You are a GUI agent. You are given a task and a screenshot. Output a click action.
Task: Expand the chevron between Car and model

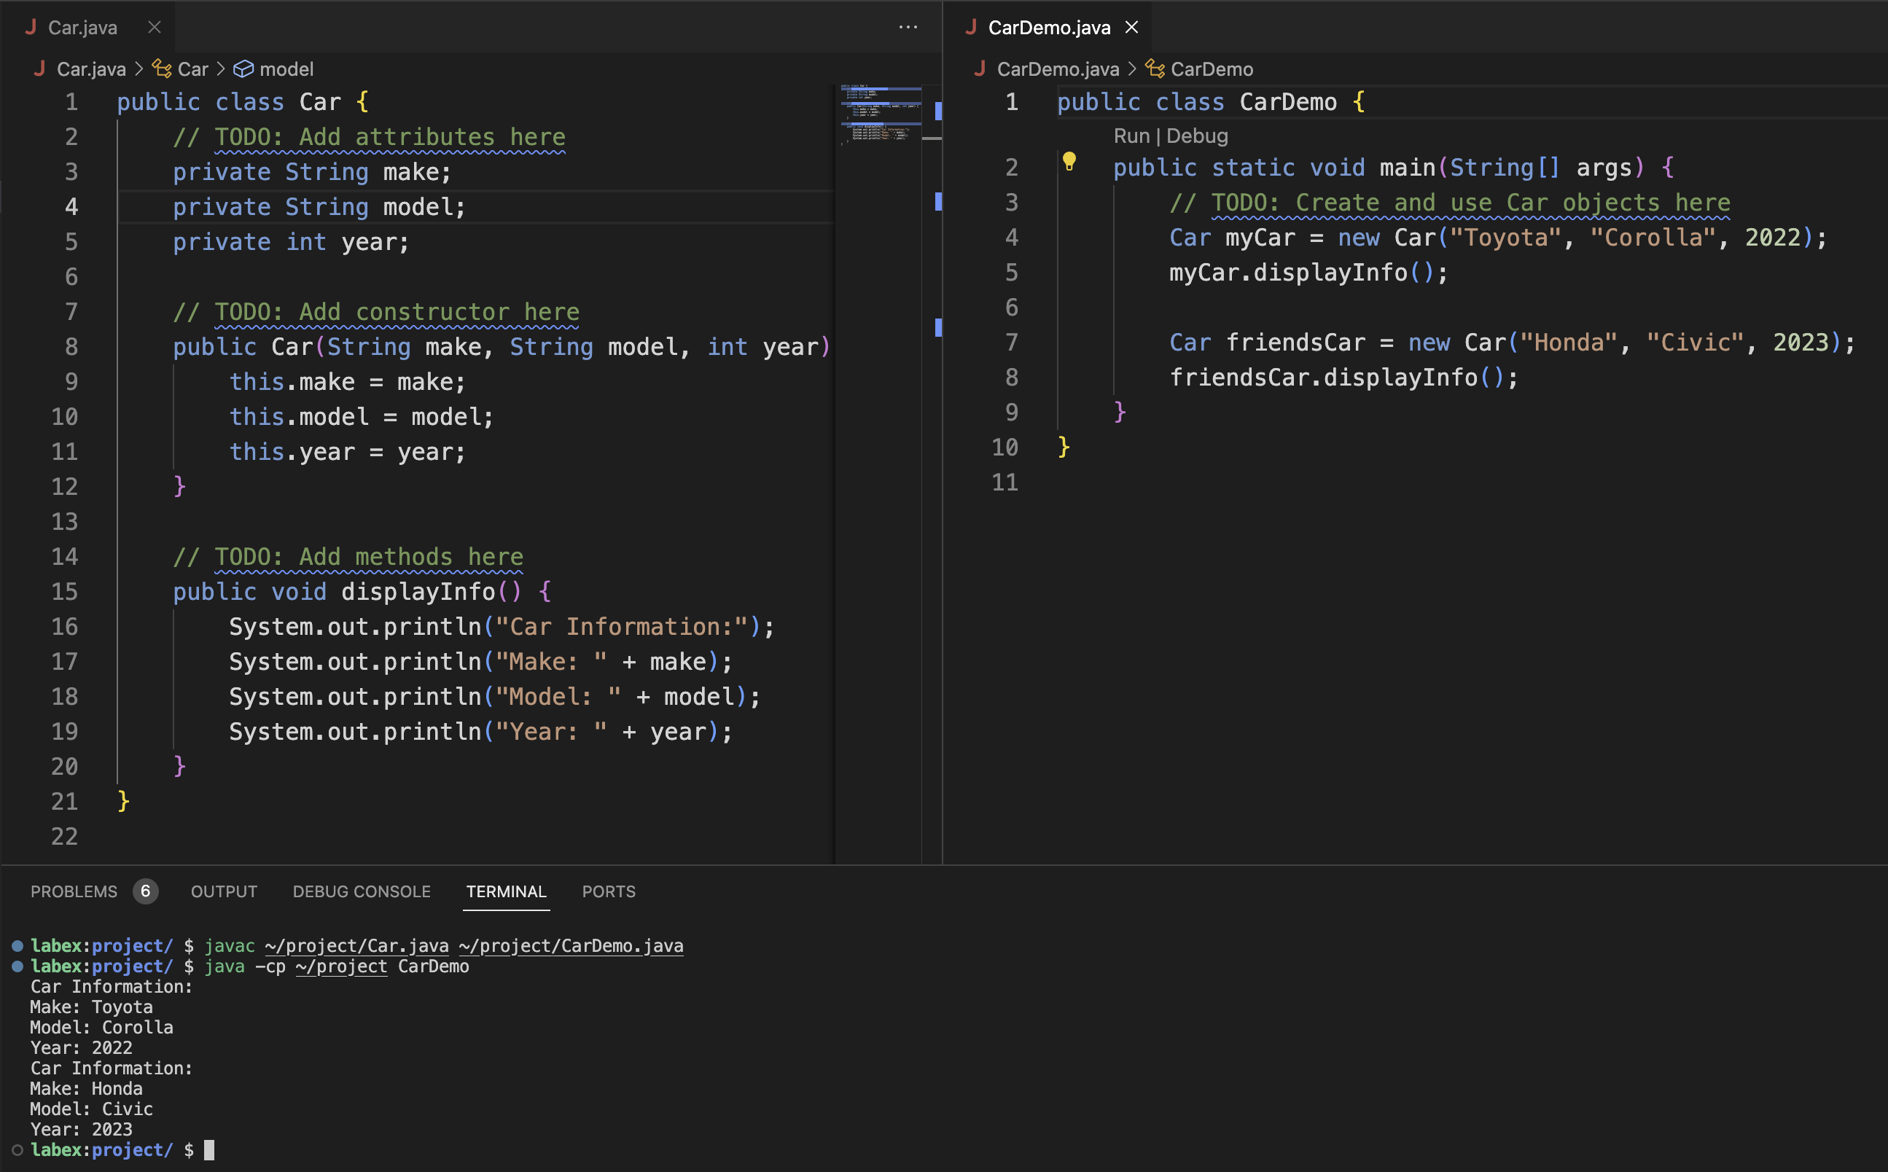219,69
